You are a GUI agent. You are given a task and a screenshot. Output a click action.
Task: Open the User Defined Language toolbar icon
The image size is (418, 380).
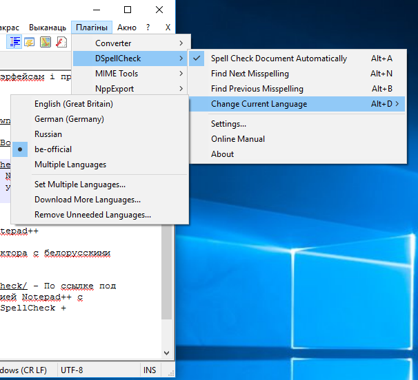coord(30,42)
